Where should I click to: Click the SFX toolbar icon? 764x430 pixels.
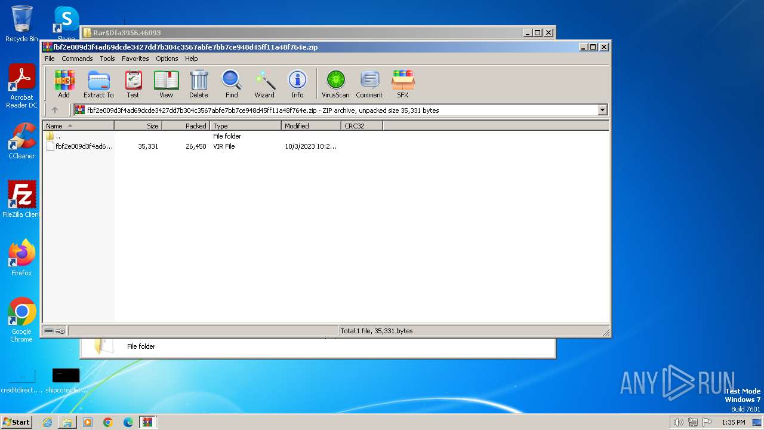tap(403, 84)
